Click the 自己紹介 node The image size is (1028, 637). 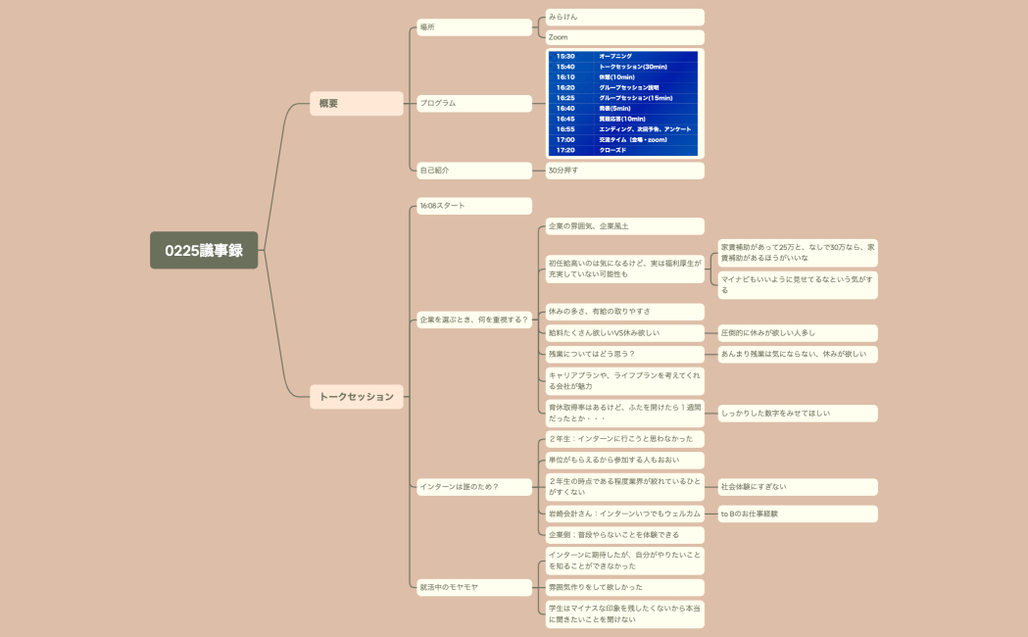pos(474,170)
